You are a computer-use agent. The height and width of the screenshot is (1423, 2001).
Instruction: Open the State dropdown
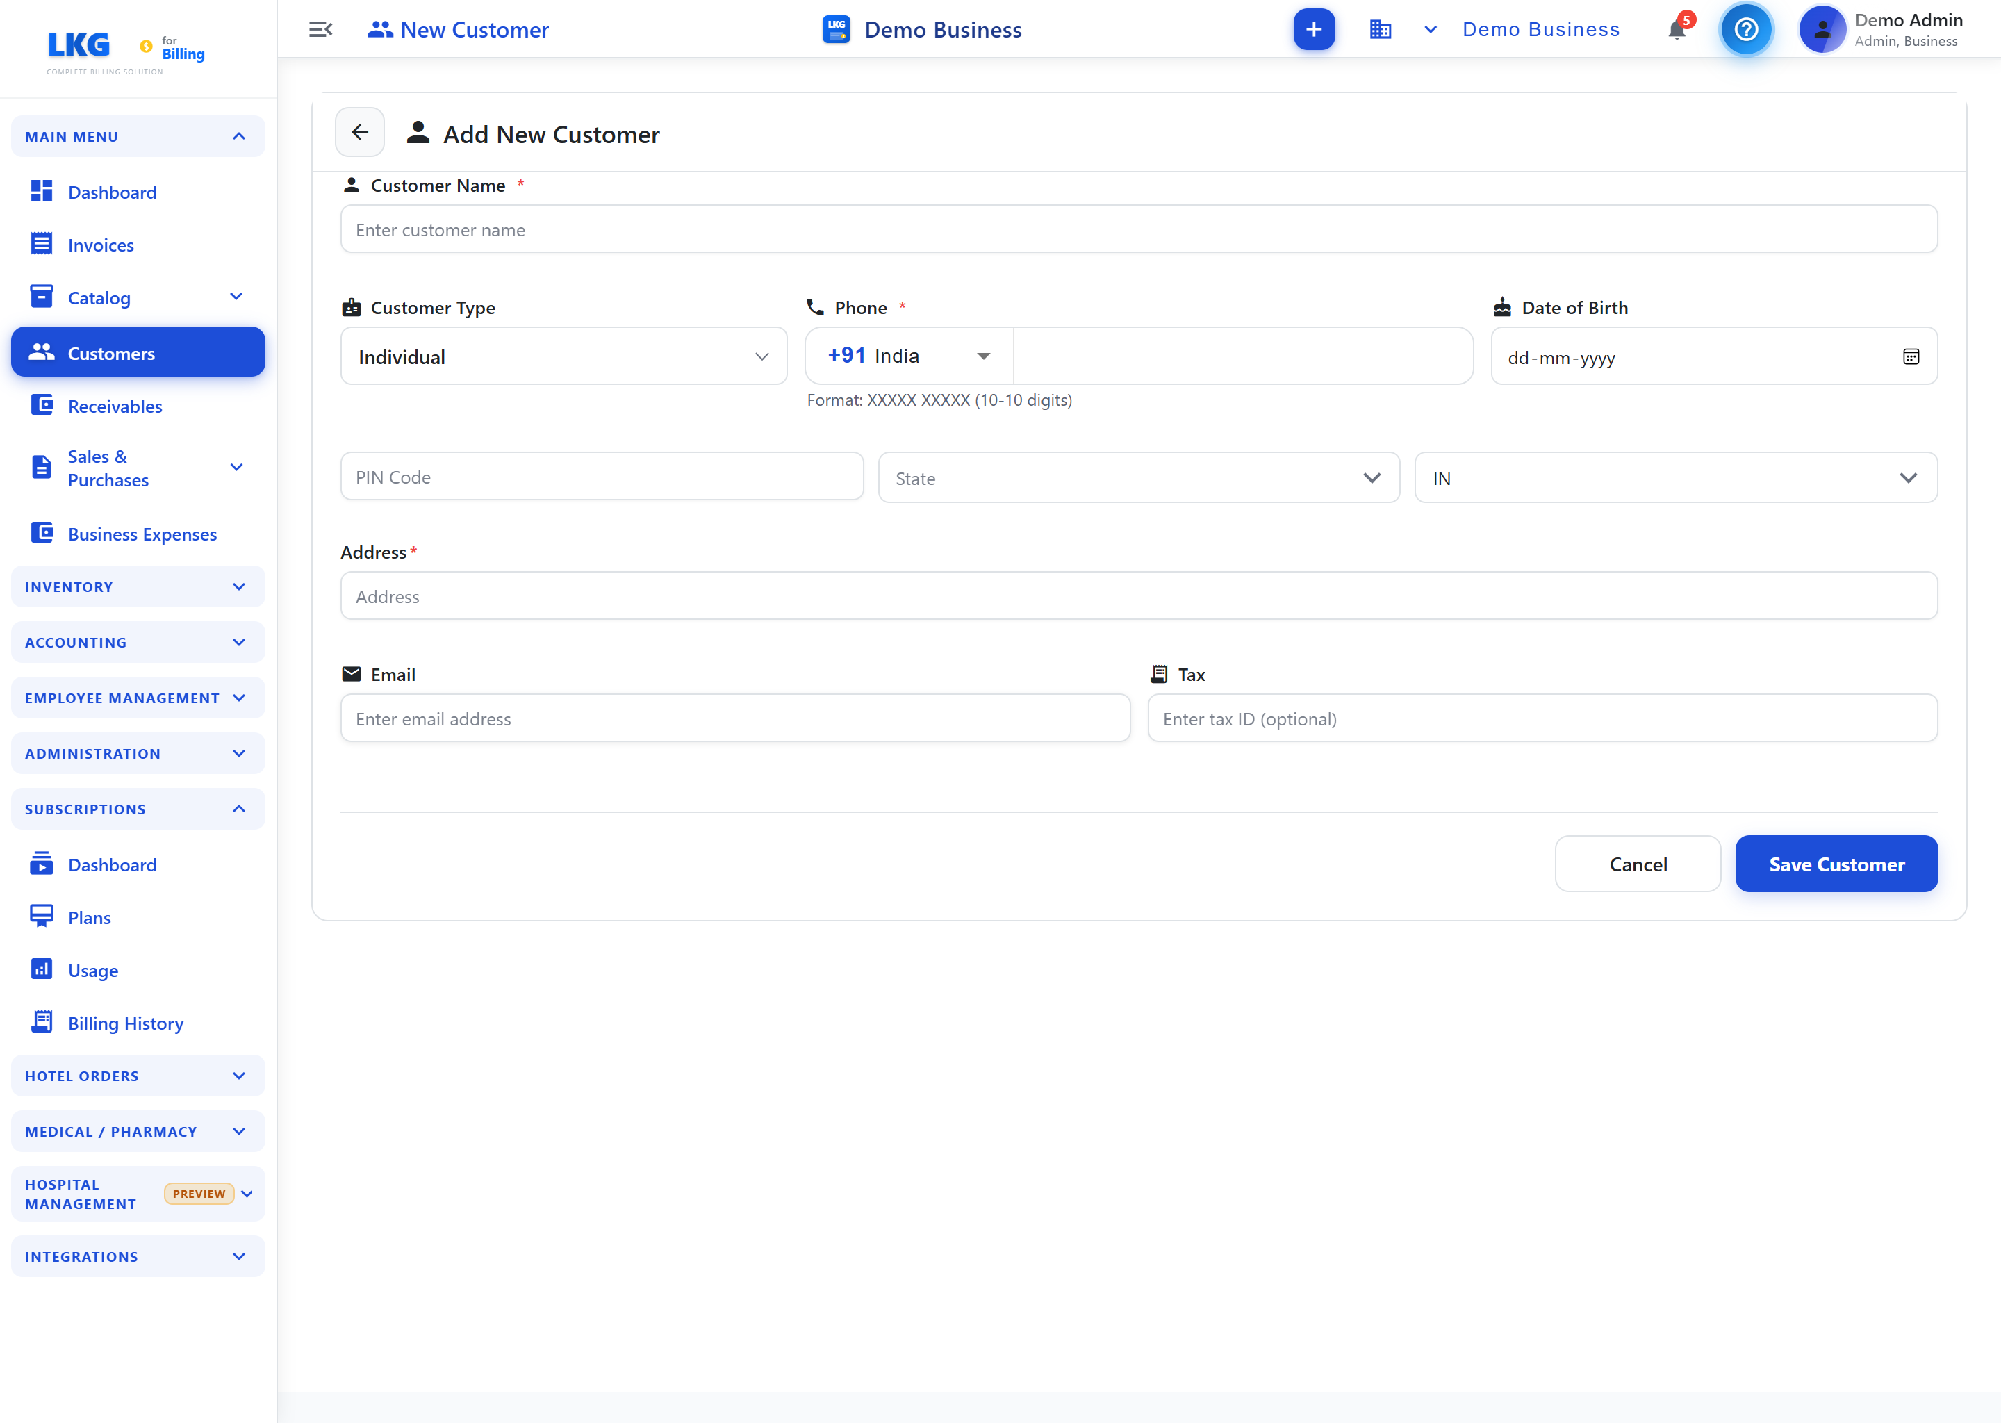[1139, 479]
